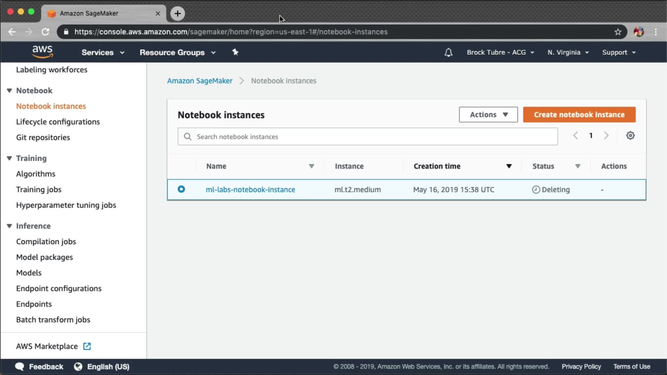Viewport: 667px width, 375px height.
Task: Click the Feedback speech bubble icon
Action: pyautogui.click(x=20, y=367)
